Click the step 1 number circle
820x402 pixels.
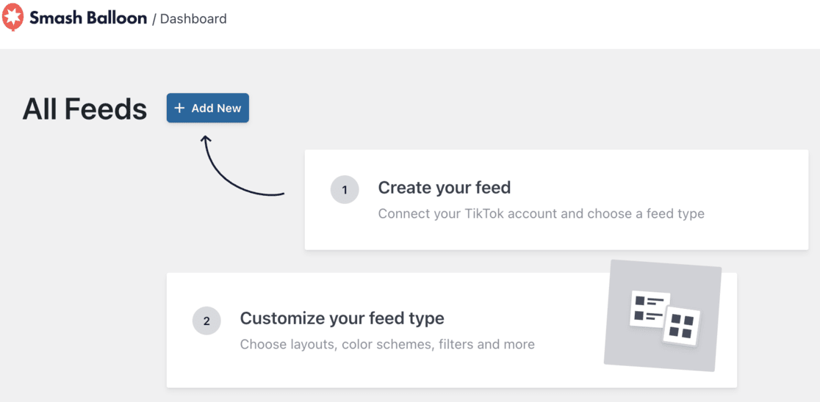coord(345,190)
